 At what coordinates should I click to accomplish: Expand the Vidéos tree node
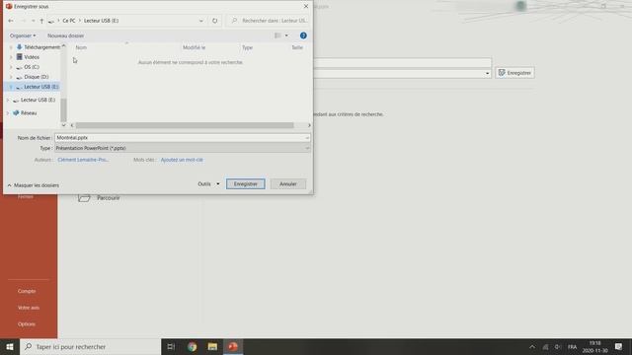(x=11, y=57)
